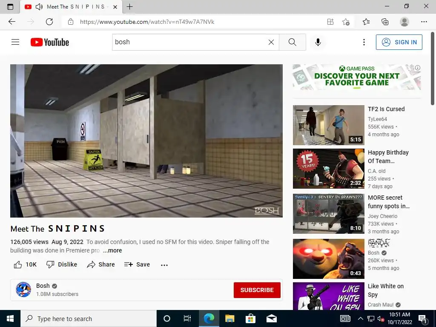The height and width of the screenshot is (327, 436).
Task: Open TF2 Is Cursed thumbnail
Action: (328, 125)
